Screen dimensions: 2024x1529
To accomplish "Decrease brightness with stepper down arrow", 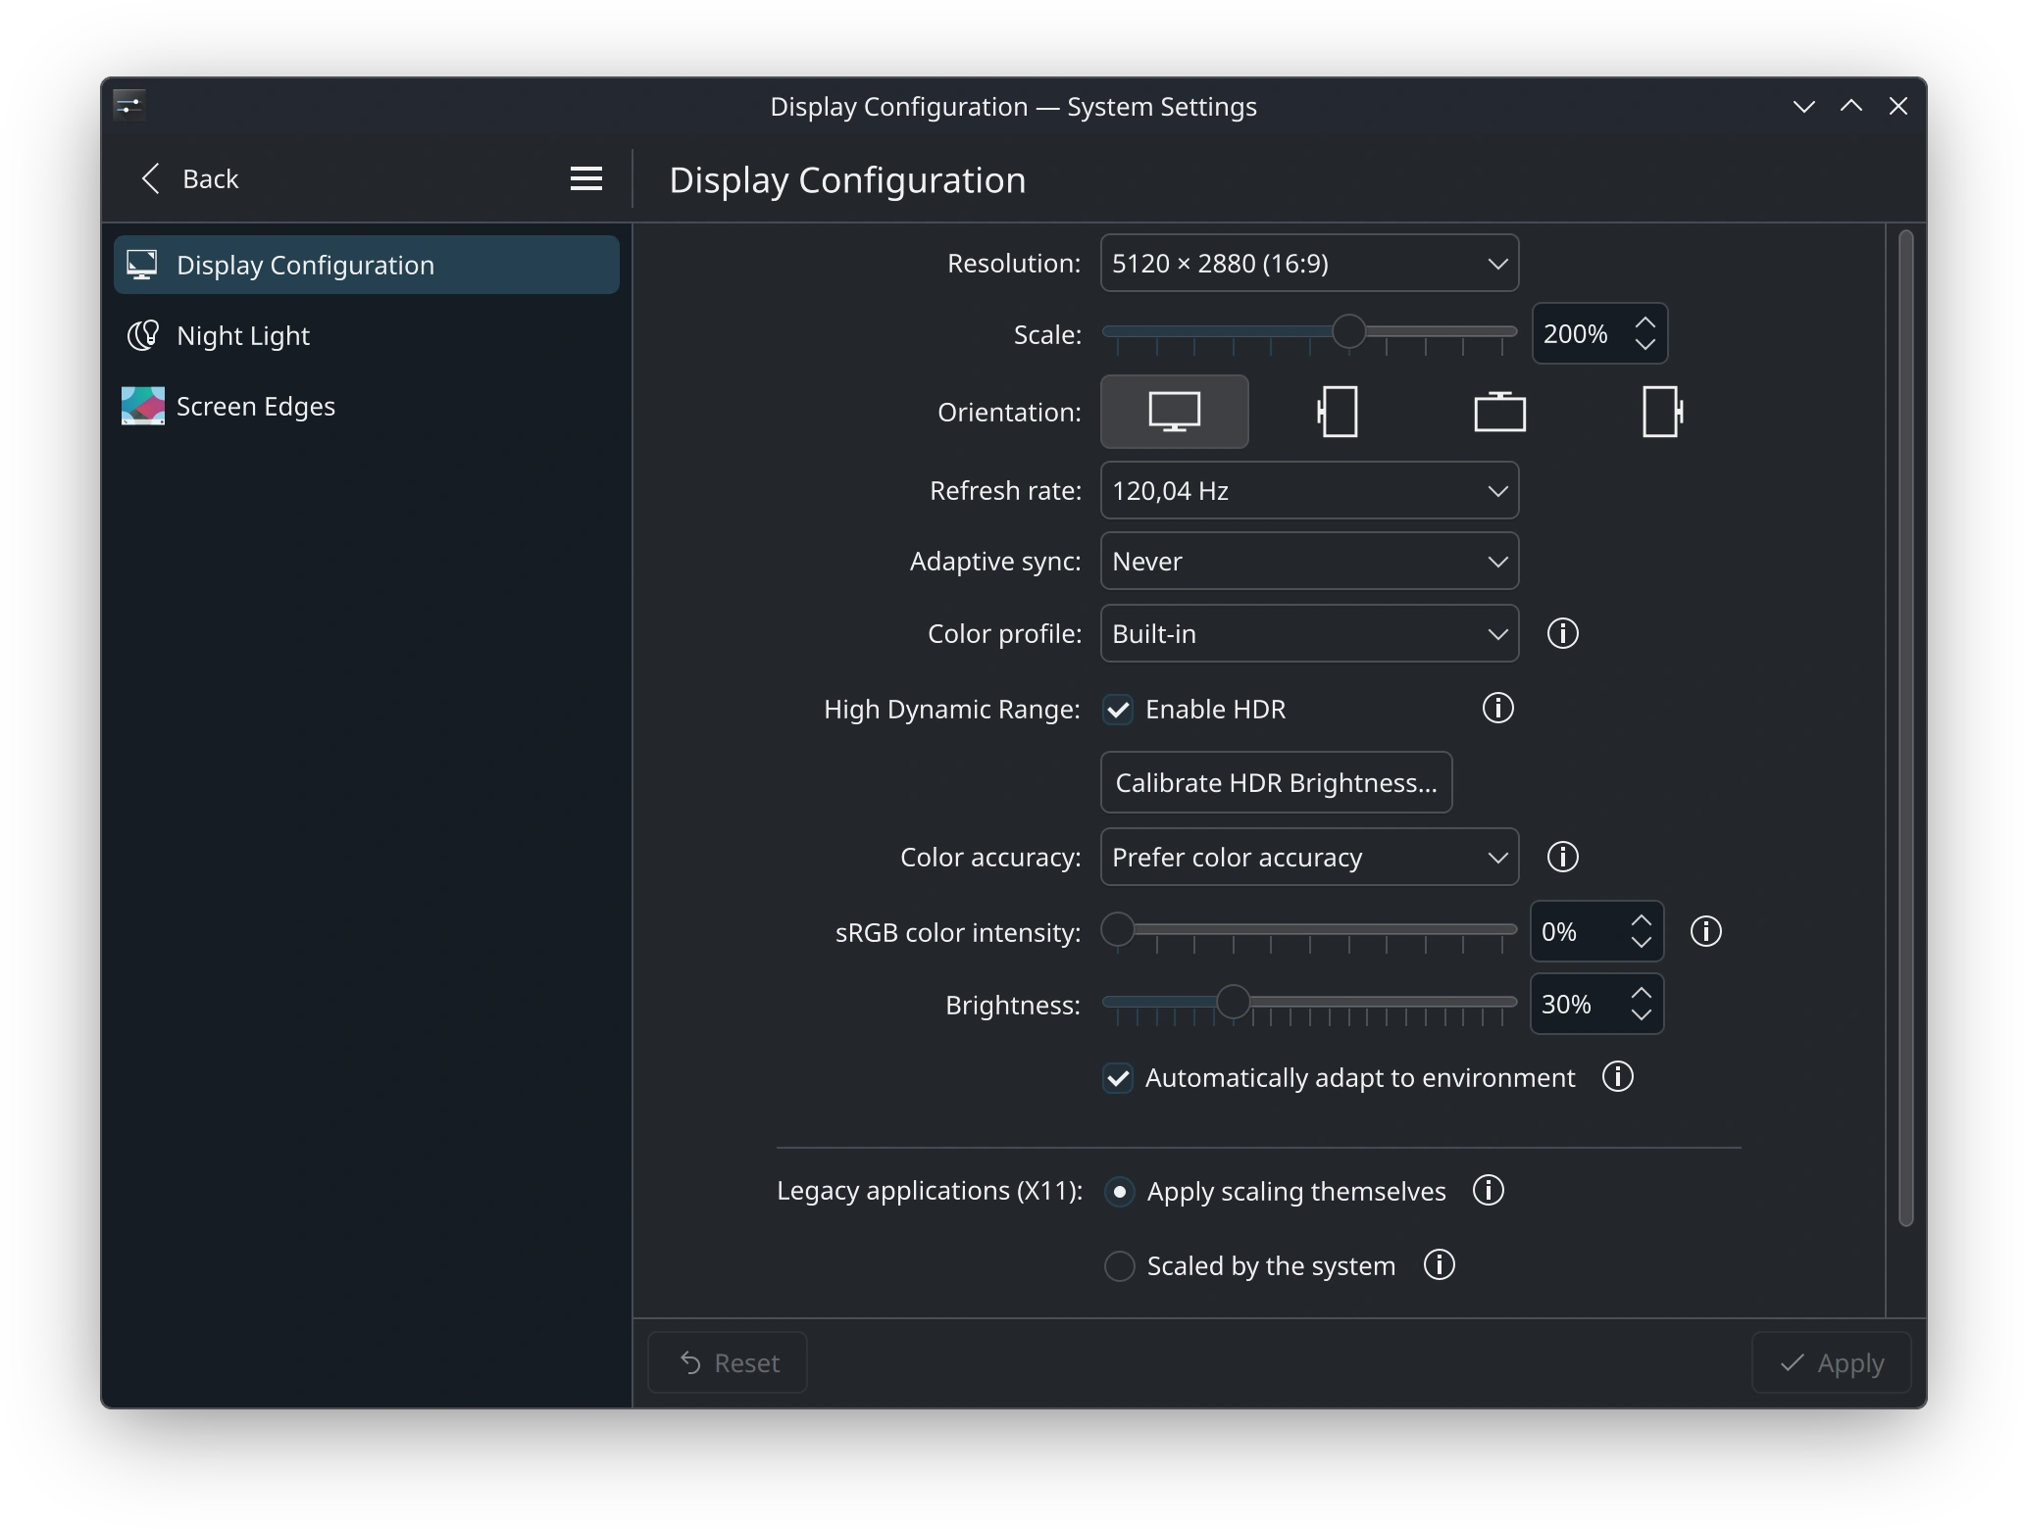I will (1641, 1014).
